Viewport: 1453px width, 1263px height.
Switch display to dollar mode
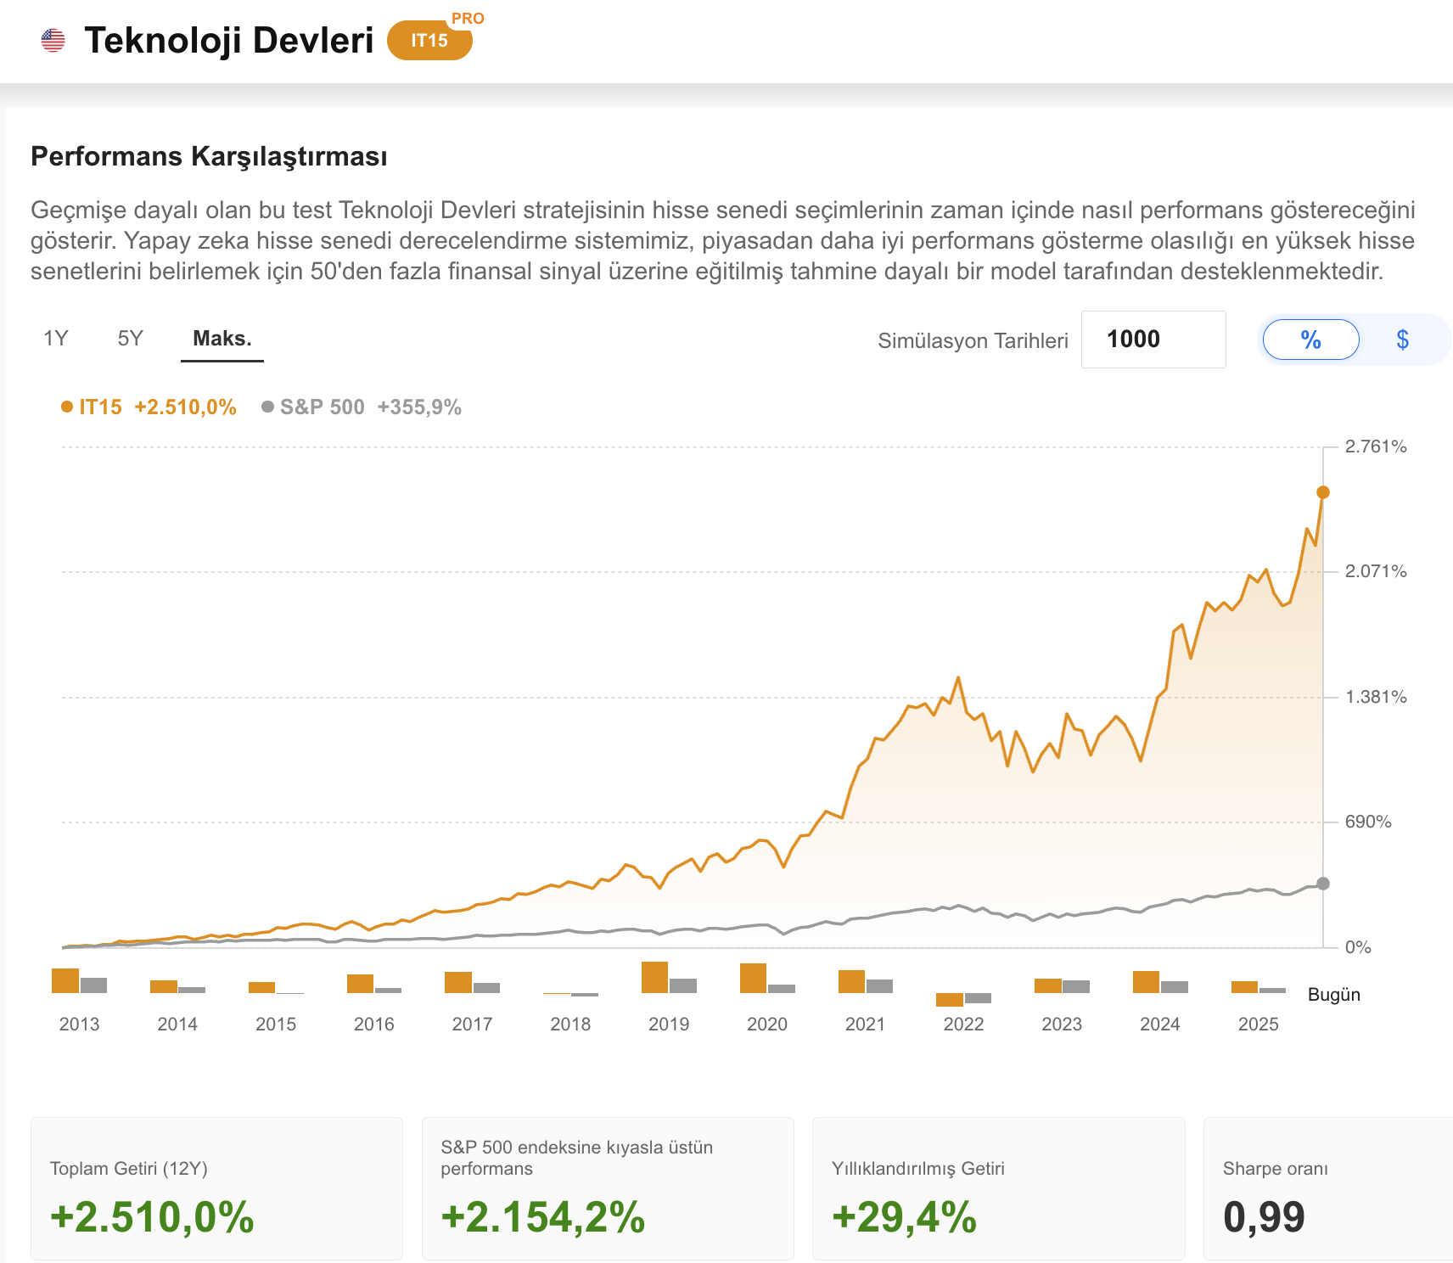1402,340
